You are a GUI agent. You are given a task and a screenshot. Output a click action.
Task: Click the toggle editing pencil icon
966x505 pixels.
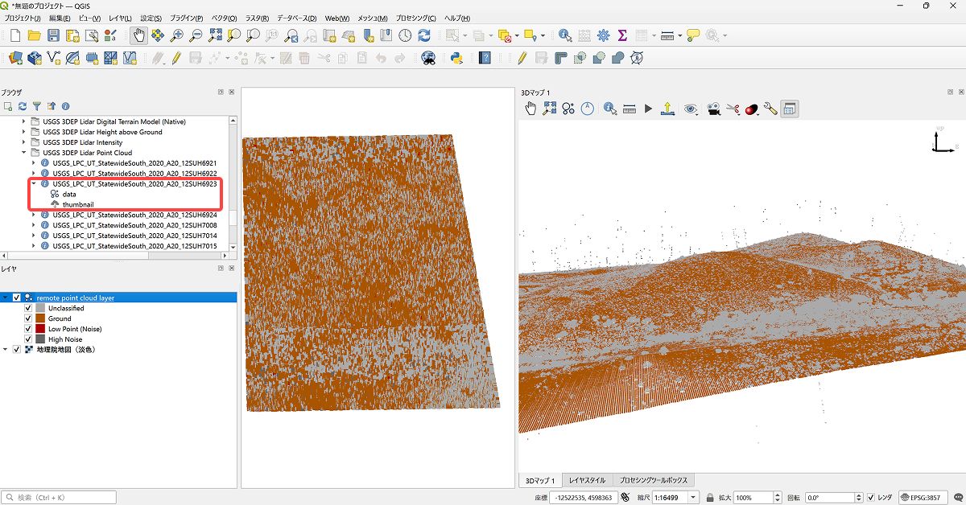(x=176, y=58)
